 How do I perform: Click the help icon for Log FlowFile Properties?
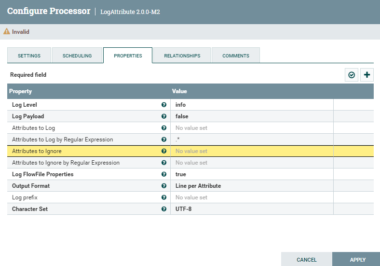[164, 174]
